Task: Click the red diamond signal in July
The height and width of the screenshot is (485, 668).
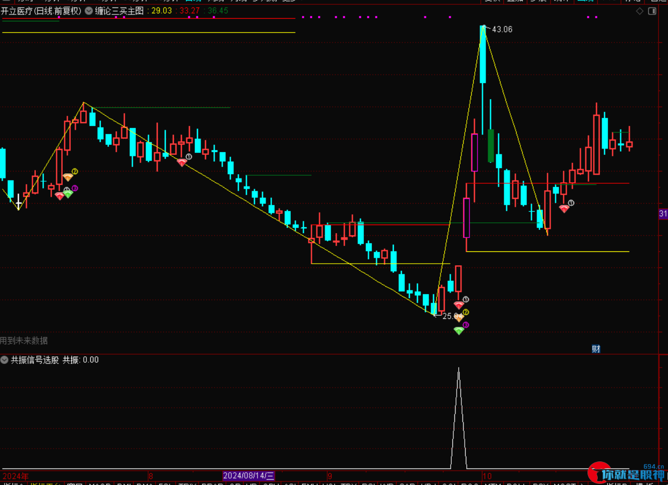Action: coord(60,196)
